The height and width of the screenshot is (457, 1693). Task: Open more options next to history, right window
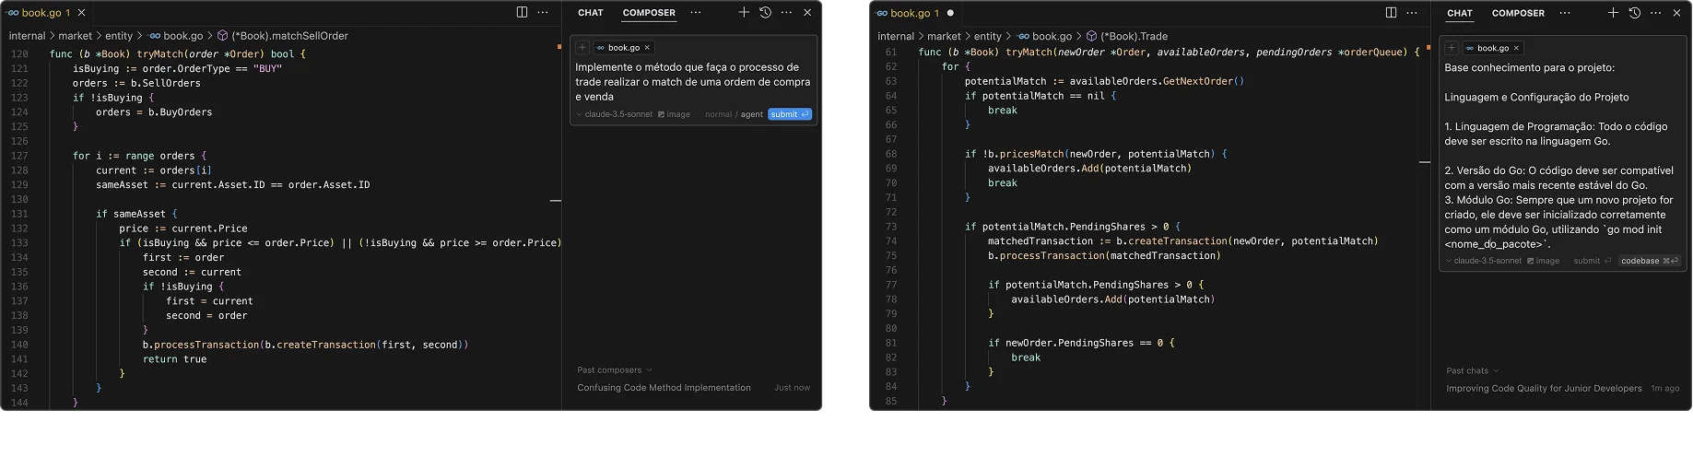[x=1655, y=13]
